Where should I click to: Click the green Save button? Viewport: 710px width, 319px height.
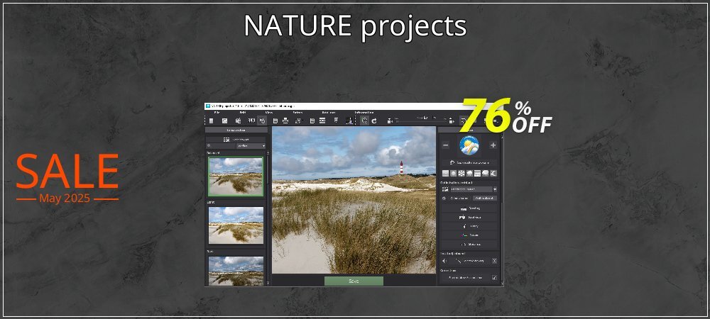click(x=354, y=281)
